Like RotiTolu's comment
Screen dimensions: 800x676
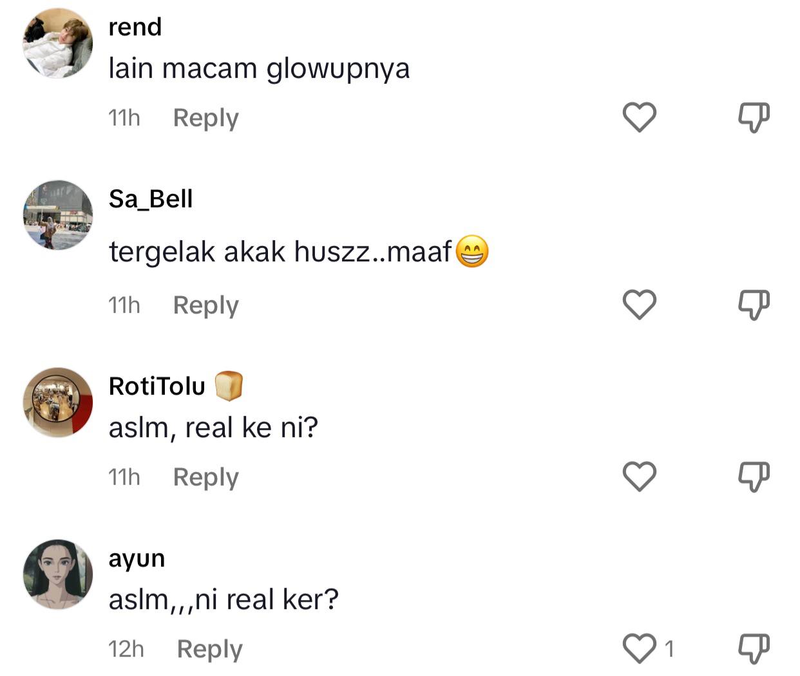[639, 476]
